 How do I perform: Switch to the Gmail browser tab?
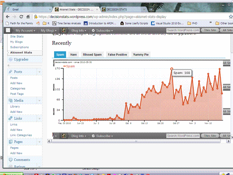[26, 9]
